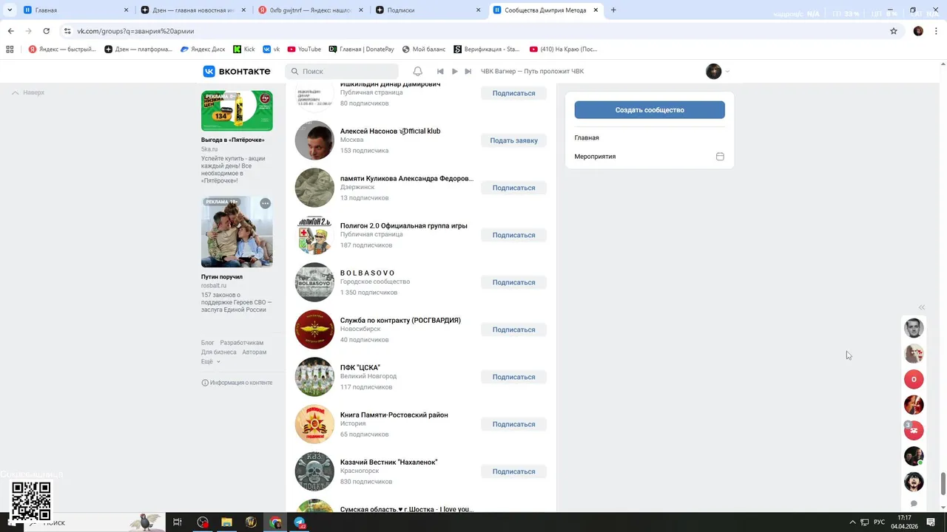
Task: Expand the Ещё footer dropdown
Action: tap(211, 362)
